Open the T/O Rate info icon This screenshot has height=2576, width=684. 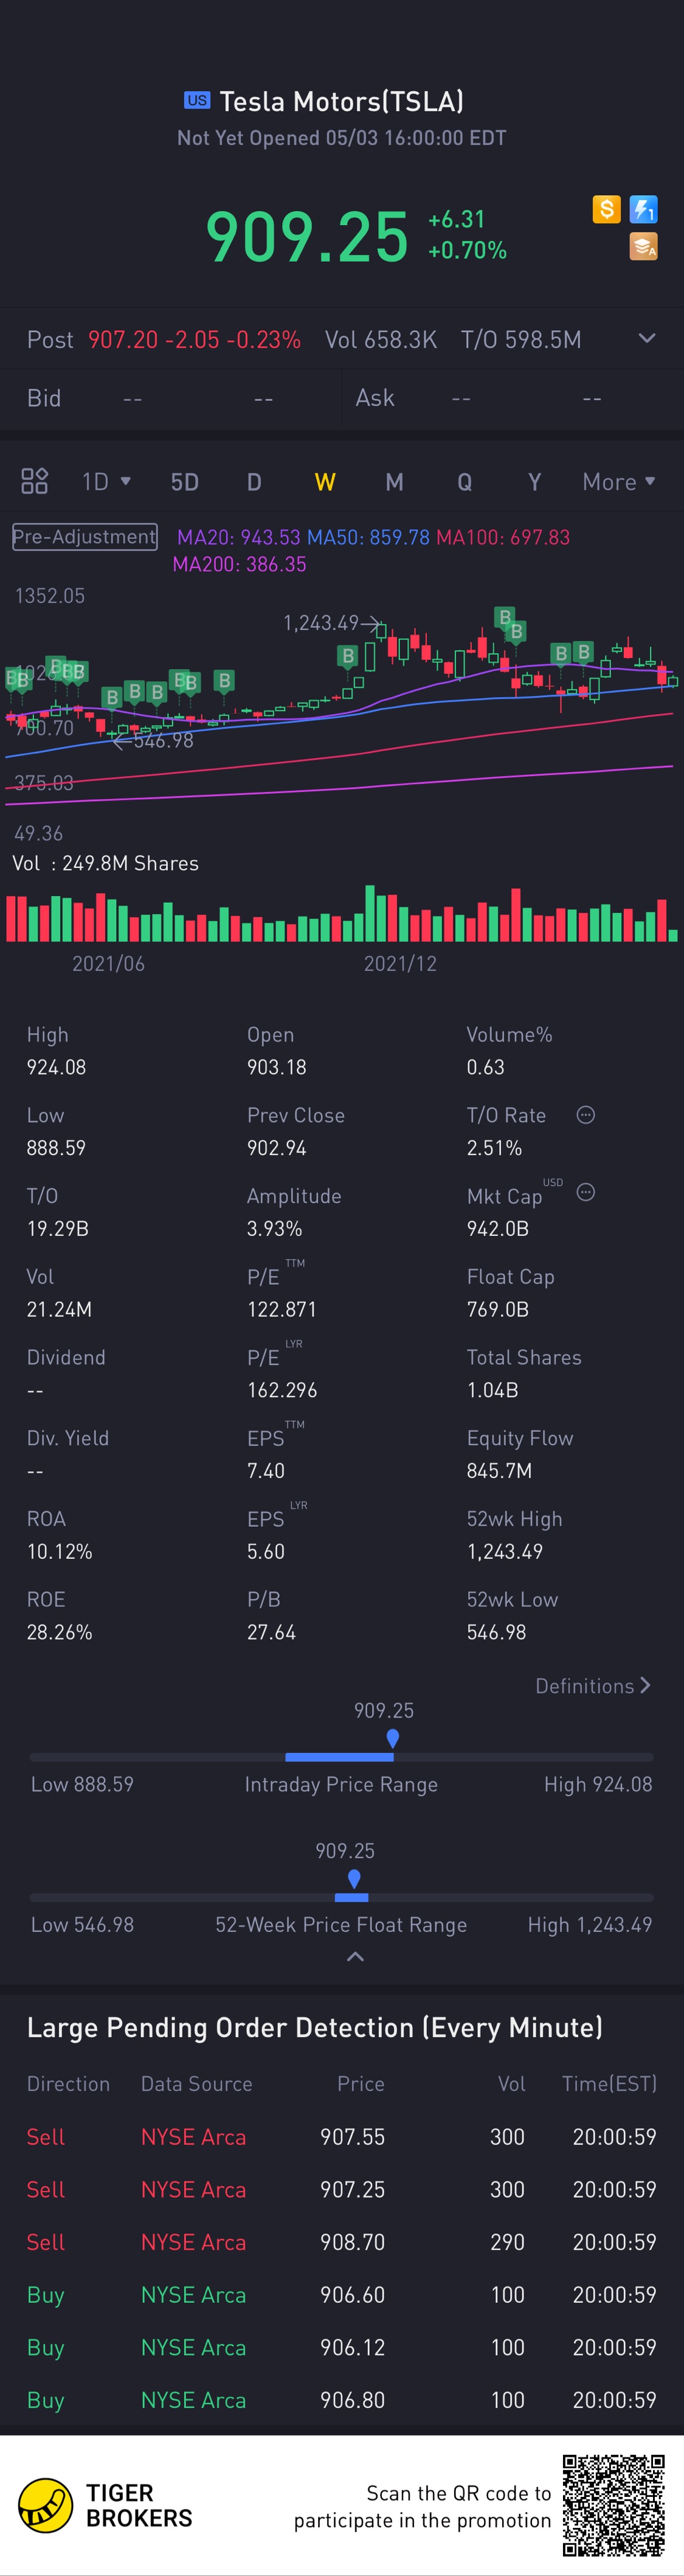pyautogui.click(x=586, y=1115)
